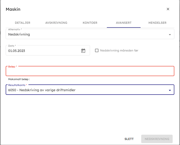Close the Maskin dialog with X
180x145 pixels.
(168, 9)
